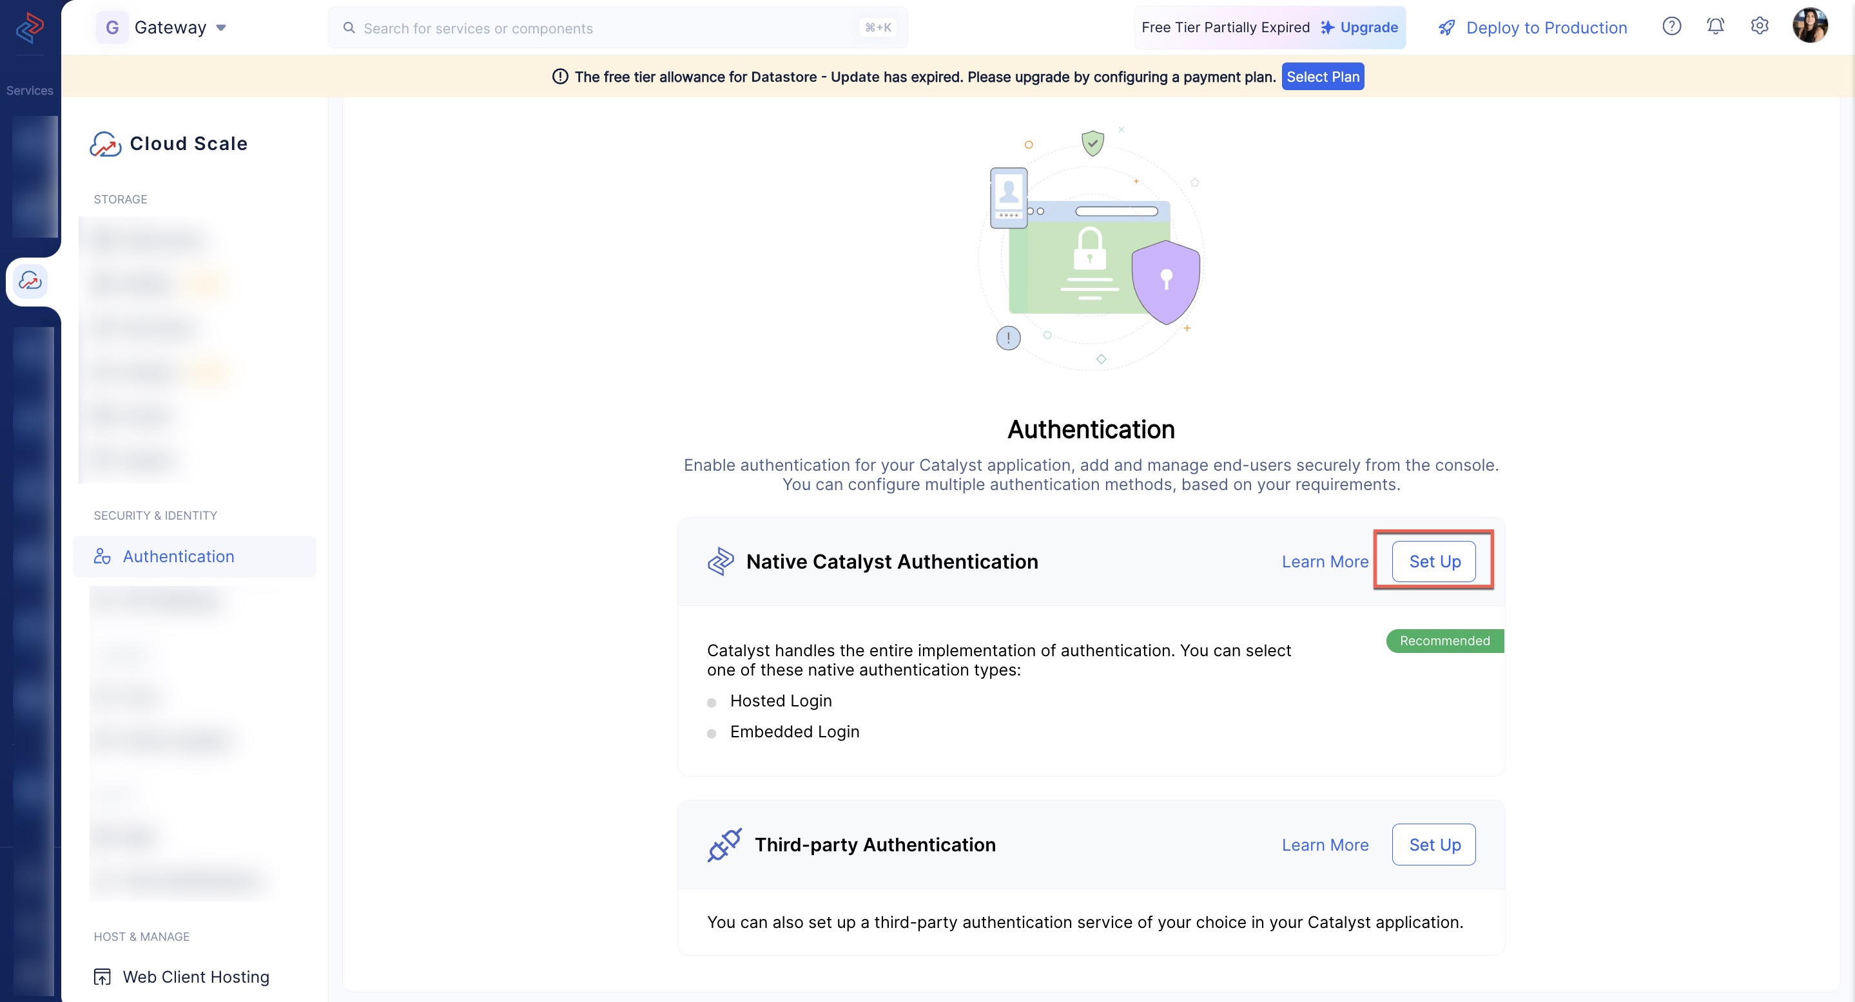This screenshot has height=1002, width=1855.
Task: Click the Hosted Login radio button
Action: [715, 701]
